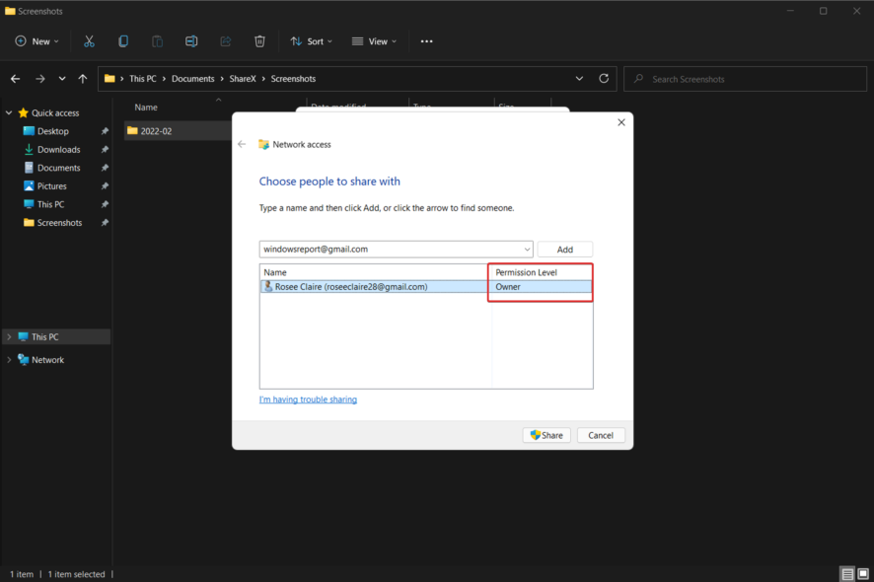The width and height of the screenshot is (874, 582).
Task: Navigate to Documents in the breadcrumb path
Action: click(x=193, y=78)
